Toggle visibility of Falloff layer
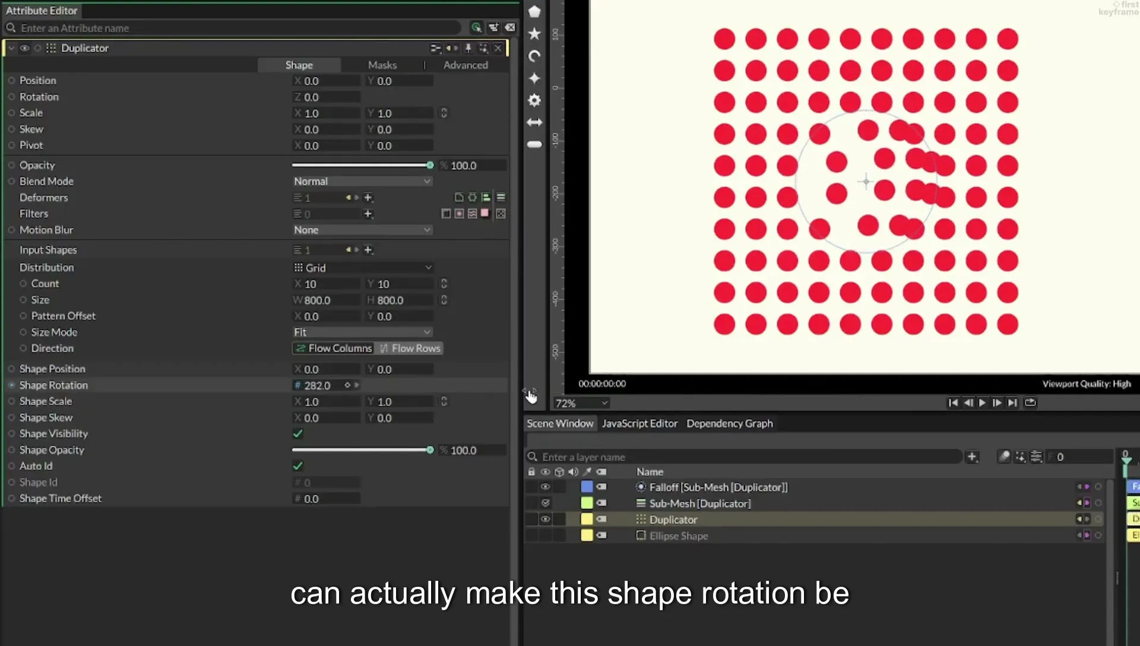This screenshot has width=1140, height=646. pos(545,487)
